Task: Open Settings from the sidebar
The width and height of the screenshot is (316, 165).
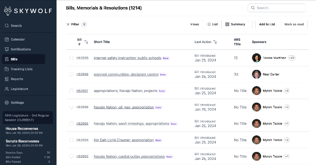Action: coord(17,103)
